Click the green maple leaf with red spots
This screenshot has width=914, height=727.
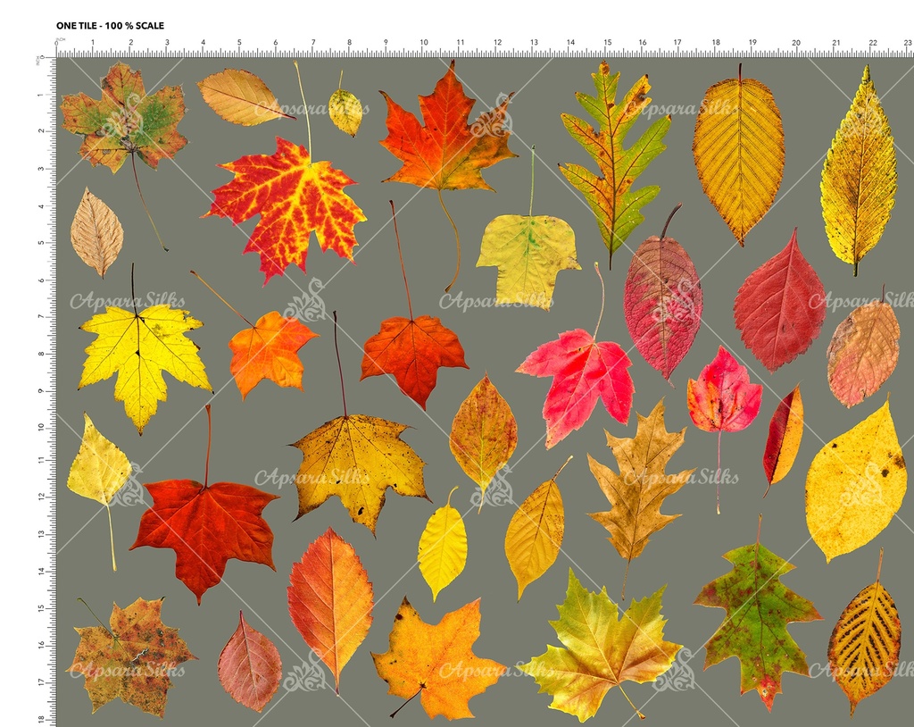click(x=757, y=614)
